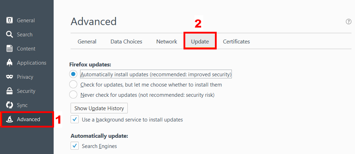This screenshot has width=355, height=154.
Task: Select Automatically install updates option
Action: pos(73,75)
